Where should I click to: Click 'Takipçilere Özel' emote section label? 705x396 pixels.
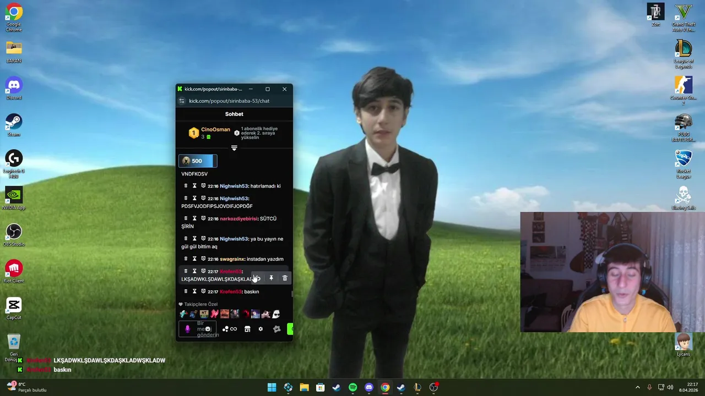point(201,304)
